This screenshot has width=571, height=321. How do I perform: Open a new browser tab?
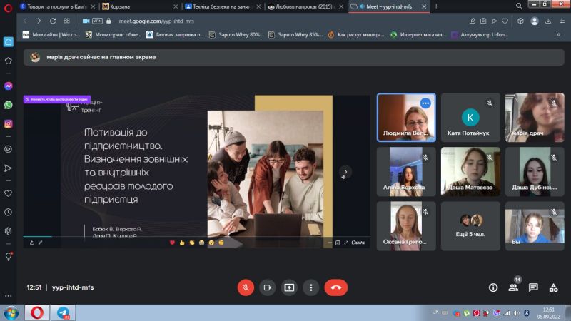436,6
